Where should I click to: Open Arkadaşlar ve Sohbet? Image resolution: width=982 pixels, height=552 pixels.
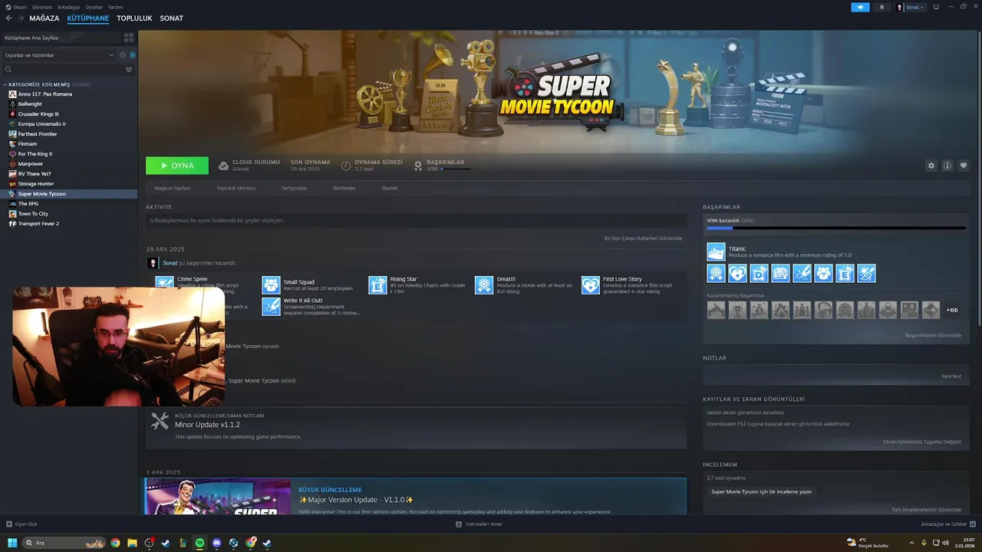point(947,524)
